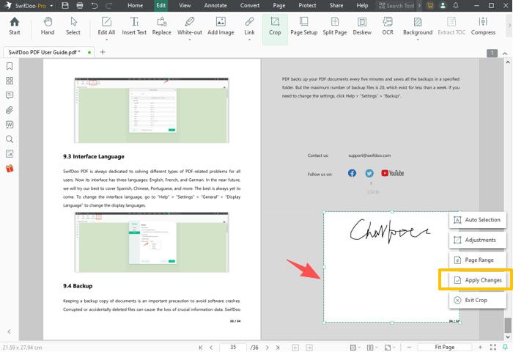
Task: Expand the Background dropdown arrow
Action: click(418, 40)
